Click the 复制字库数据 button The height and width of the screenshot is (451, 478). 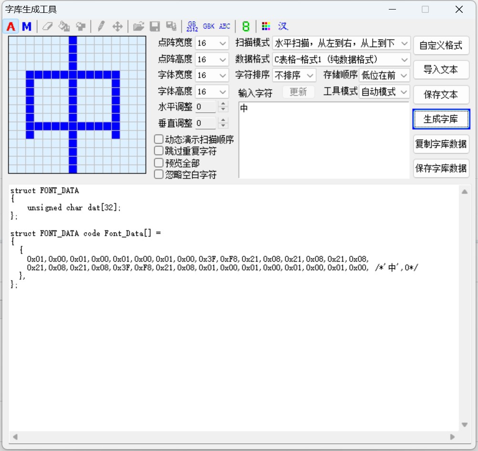point(441,144)
